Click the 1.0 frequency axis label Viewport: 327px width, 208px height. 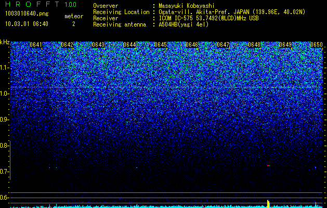pos(4,94)
